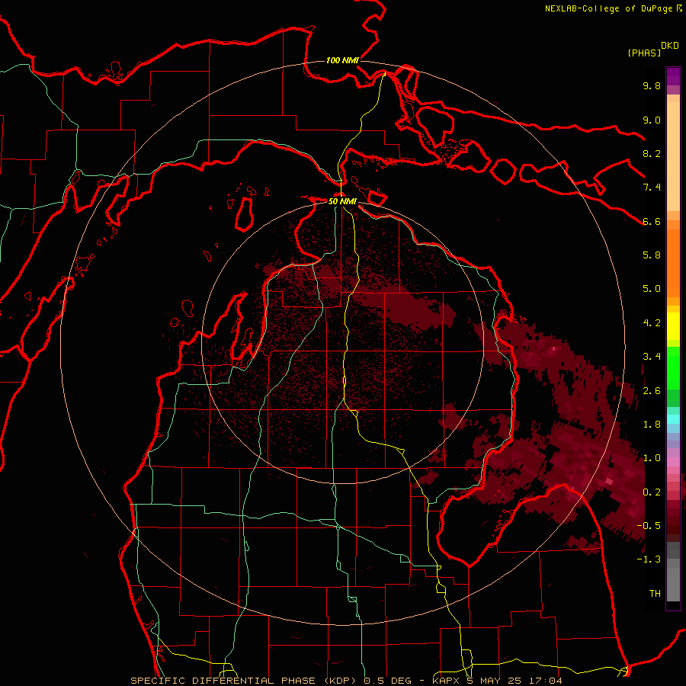The height and width of the screenshot is (686, 686).
Task: Click the 17:04 timestamp in the caption
Action: (545, 681)
